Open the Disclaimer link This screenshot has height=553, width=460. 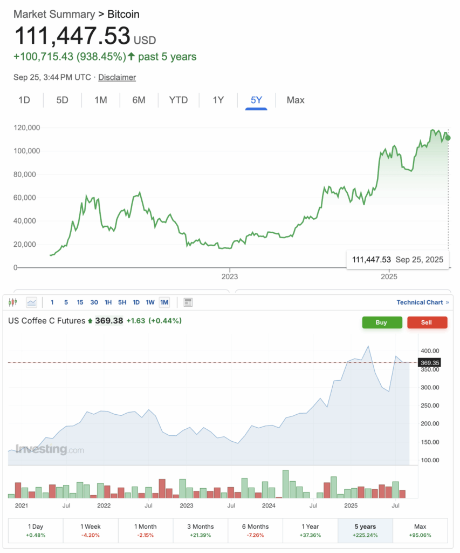[x=117, y=77]
